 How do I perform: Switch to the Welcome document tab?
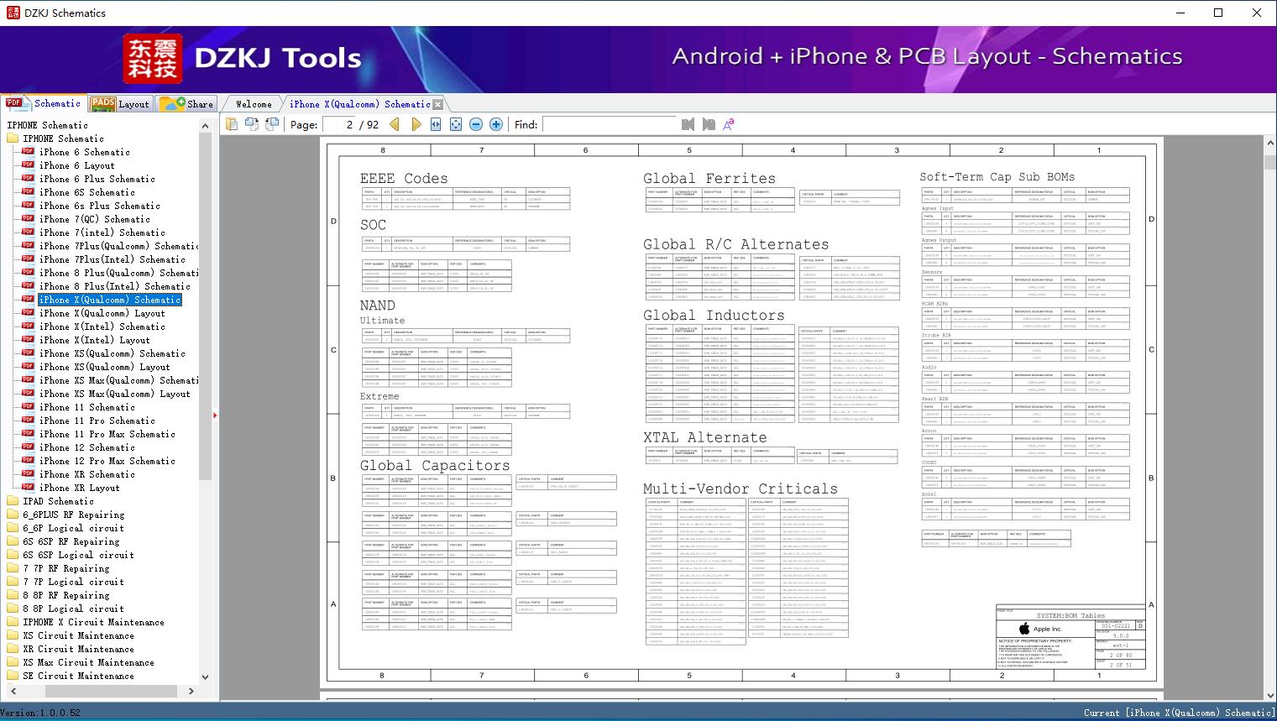254,104
